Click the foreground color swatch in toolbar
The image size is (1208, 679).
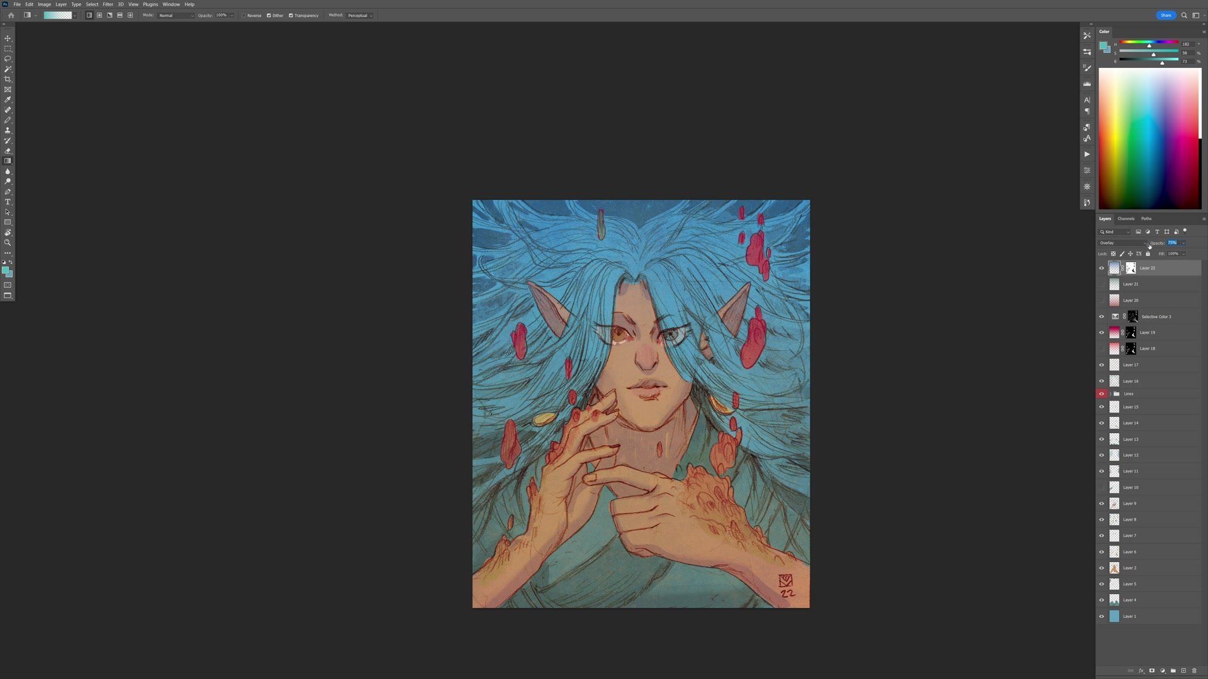point(5,270)
